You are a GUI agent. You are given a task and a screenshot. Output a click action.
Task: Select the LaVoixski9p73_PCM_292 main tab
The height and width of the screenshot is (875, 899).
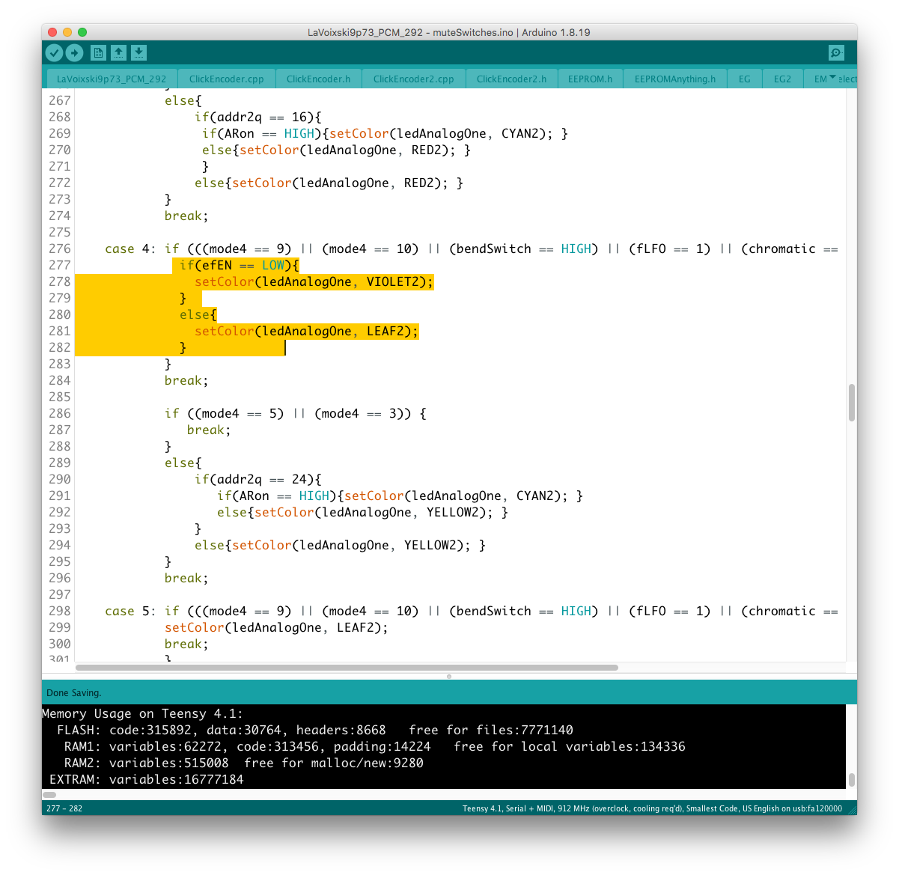[112, 79]
